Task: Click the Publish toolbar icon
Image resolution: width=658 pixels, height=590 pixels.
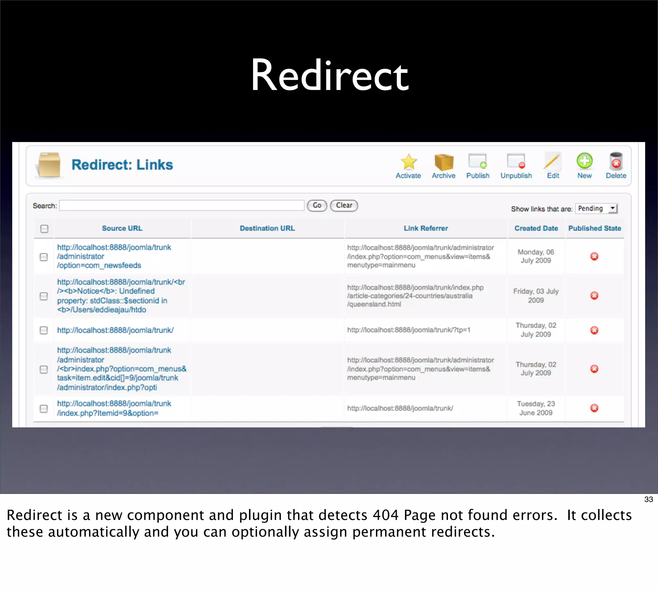Action: point(477,161)
